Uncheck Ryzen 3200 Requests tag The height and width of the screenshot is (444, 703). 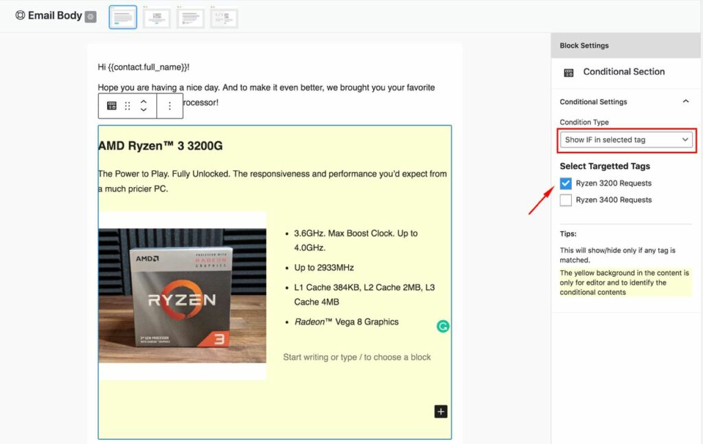tap(566, 183)
